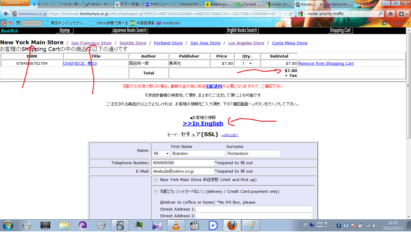
Task: Open VLC media player from taskbar
Action: click(176, 226)
